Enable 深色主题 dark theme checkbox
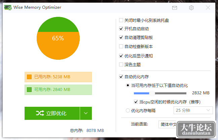Screen dimensions: 218x140 click(121, 64)
